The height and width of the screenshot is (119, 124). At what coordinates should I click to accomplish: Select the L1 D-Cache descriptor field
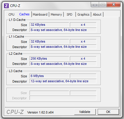coord(63,30)
